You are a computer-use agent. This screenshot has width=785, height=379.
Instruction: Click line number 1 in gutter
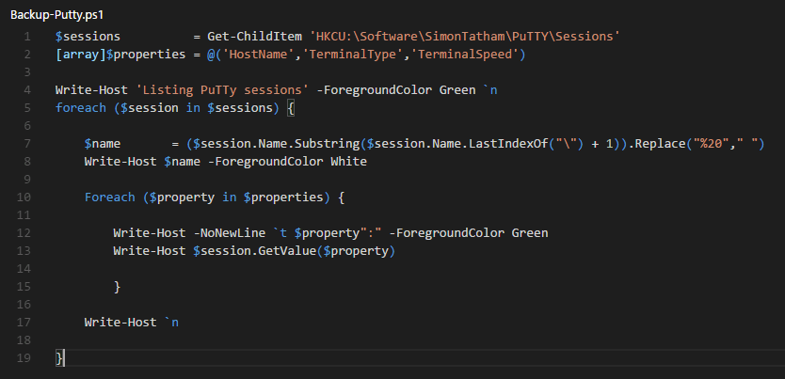point(26,37)
